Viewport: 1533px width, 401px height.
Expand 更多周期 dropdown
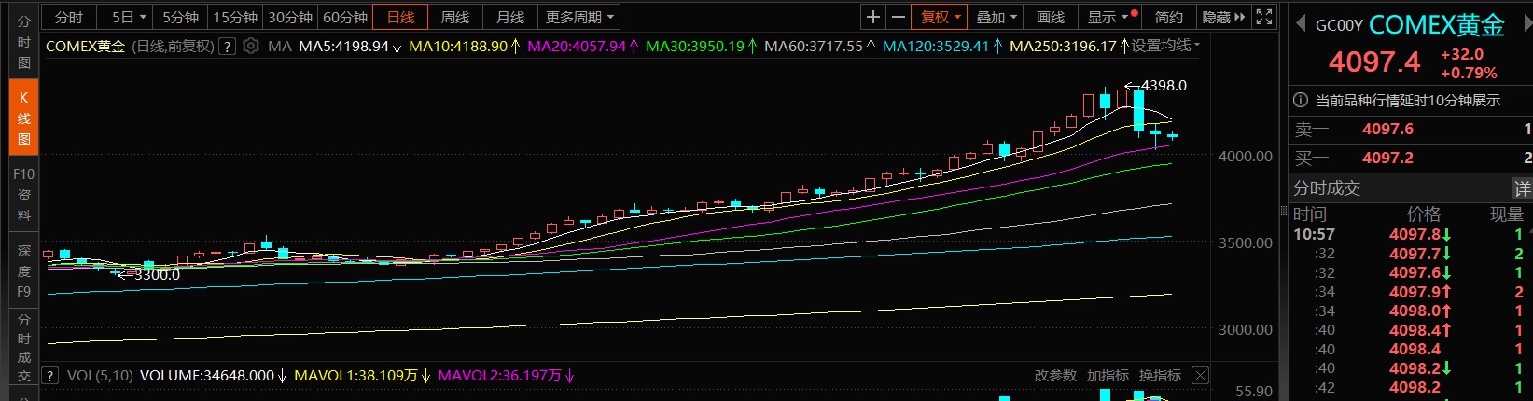pos(579,17)
